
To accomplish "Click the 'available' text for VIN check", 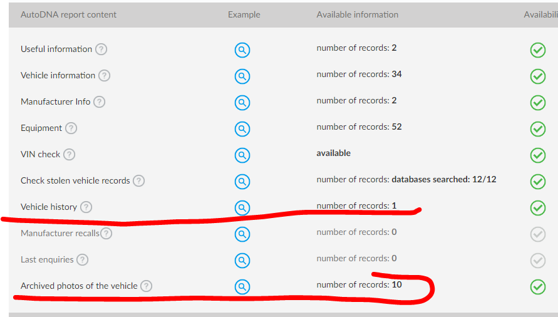I will [x=333, y=153].
